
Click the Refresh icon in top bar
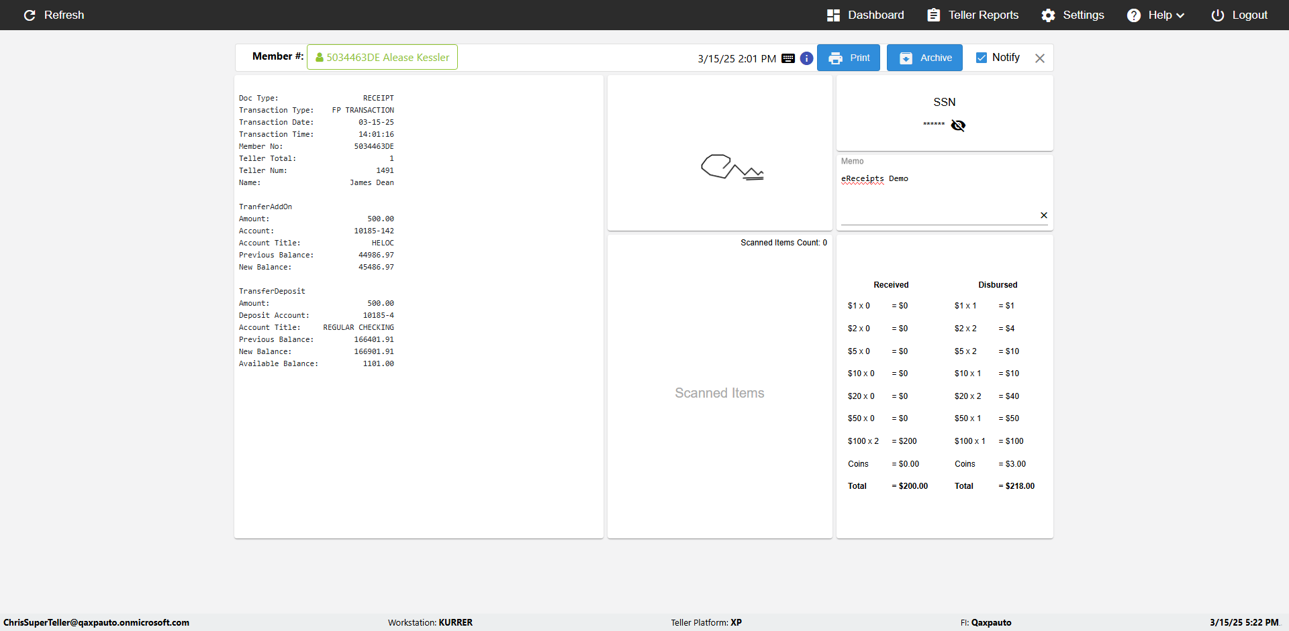click(x=30, y=15)
